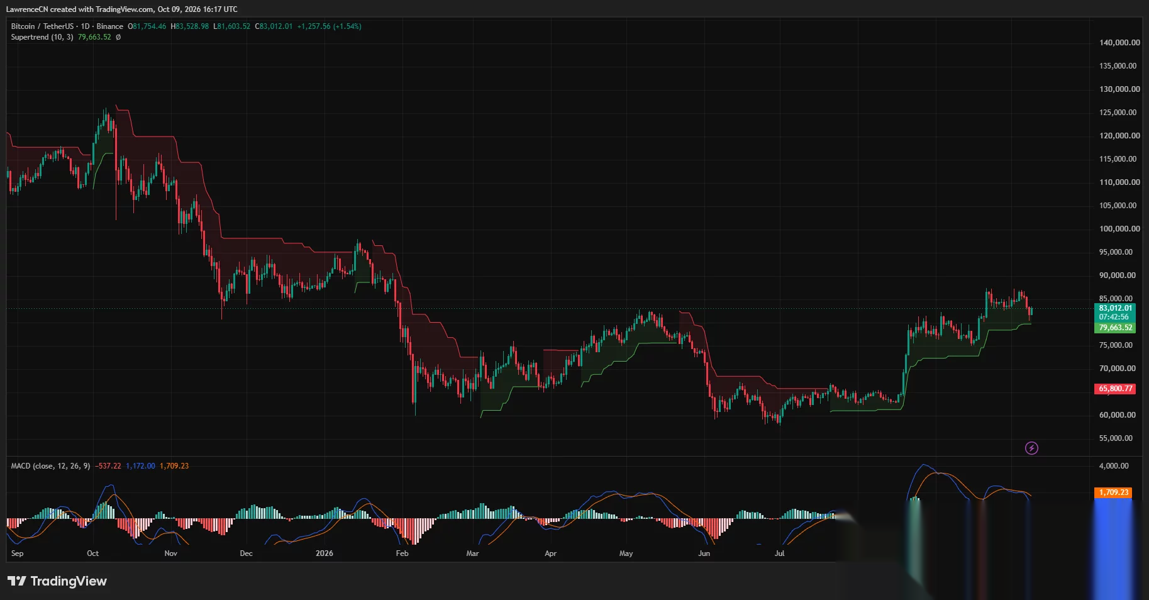The height and width of the screenshot is (600, 1149).
Task: Click the change value +1,257.56 (+1.54%)
Action: [x=329, y=26]
